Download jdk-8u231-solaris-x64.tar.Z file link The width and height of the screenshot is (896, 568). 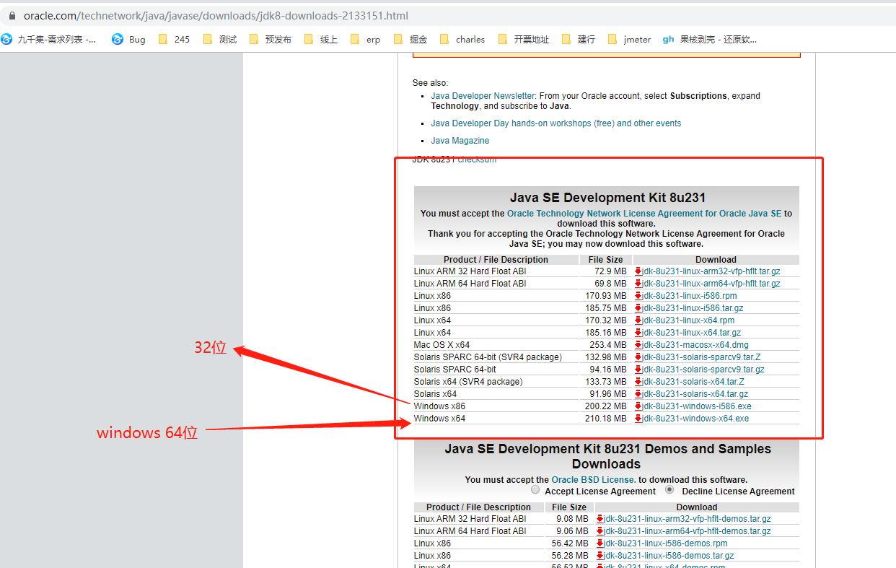click(693, 382)
